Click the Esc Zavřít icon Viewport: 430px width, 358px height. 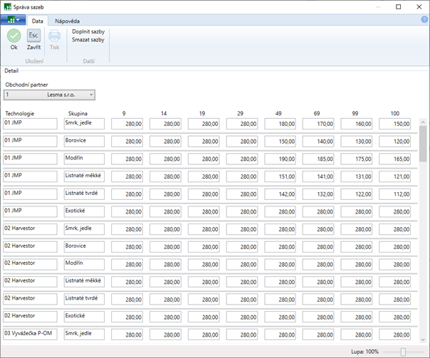[34, 36]
